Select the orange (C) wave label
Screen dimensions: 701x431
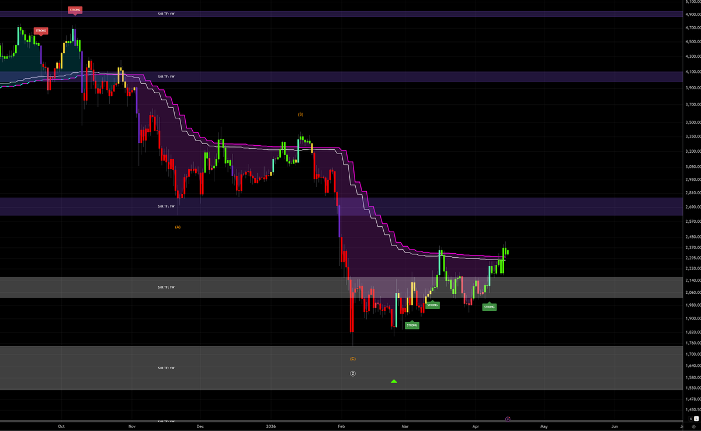pos(353,359)
